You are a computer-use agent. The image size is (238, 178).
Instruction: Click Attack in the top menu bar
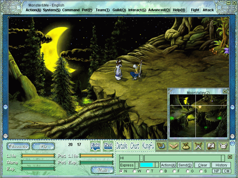(208, 10)
